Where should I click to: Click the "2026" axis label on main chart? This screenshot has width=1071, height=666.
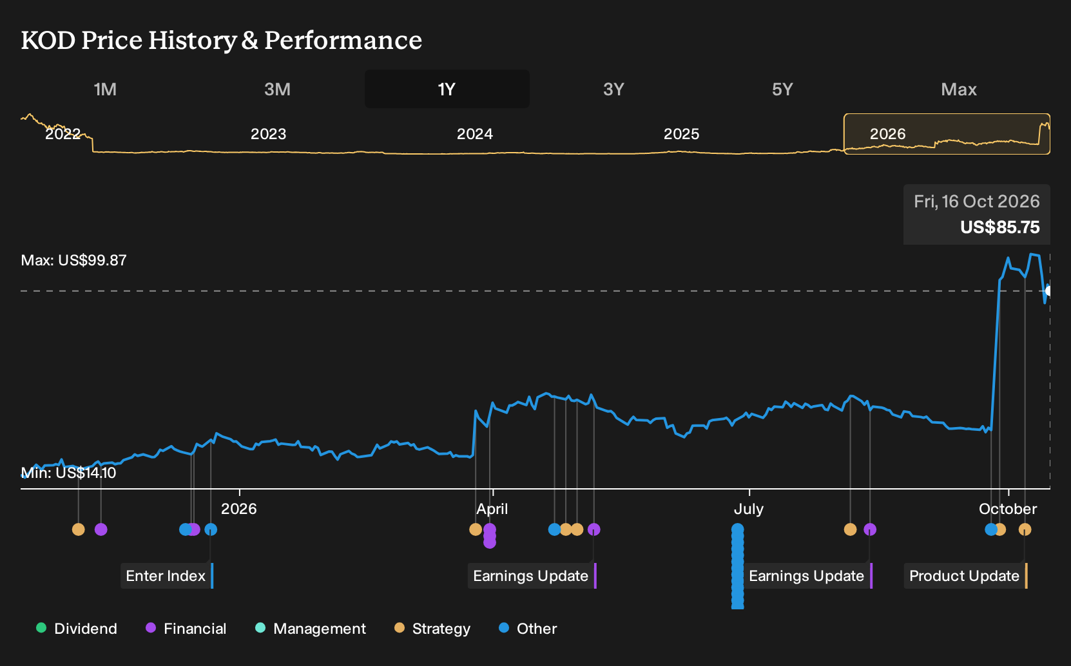239,509
